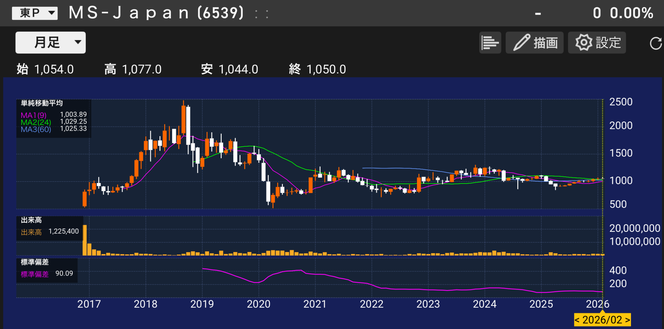The width and height of the screenshot is (664, 329).
Task: Open the volume profile bars icon
Action: [x=490, y=43]
